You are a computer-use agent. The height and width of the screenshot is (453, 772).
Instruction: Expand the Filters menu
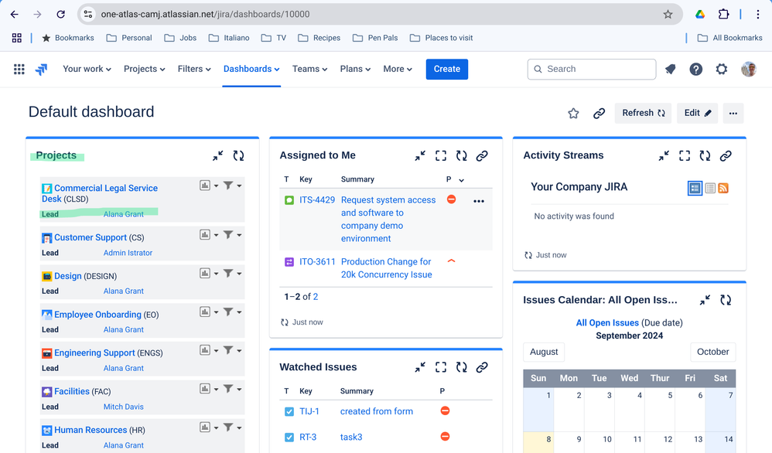[x=194, y=70]
